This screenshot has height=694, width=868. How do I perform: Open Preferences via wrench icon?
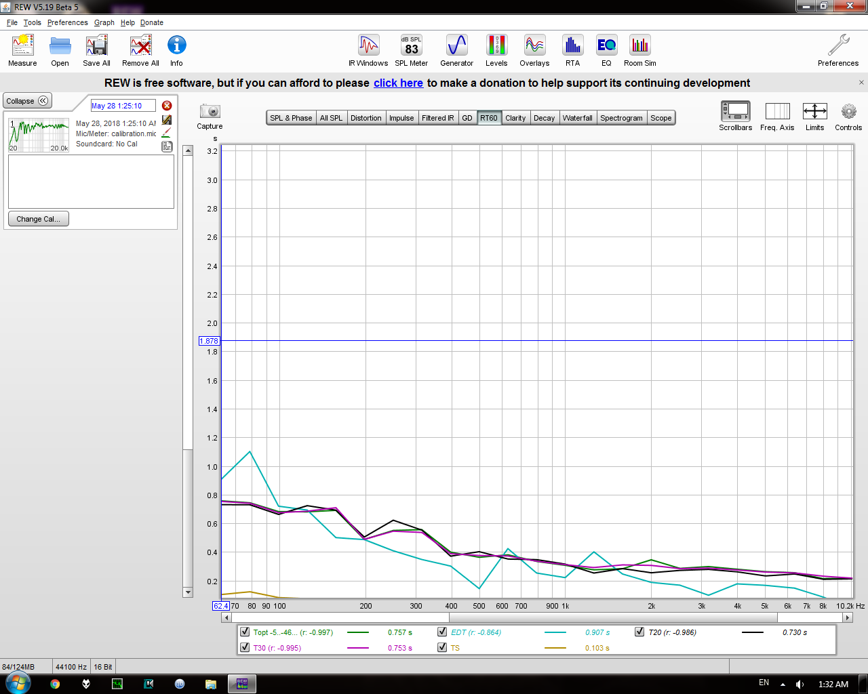point(838,51)
